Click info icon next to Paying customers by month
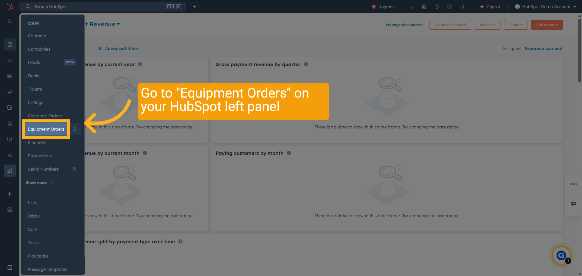Screen dimensions: 582x276 pos(289,153)
